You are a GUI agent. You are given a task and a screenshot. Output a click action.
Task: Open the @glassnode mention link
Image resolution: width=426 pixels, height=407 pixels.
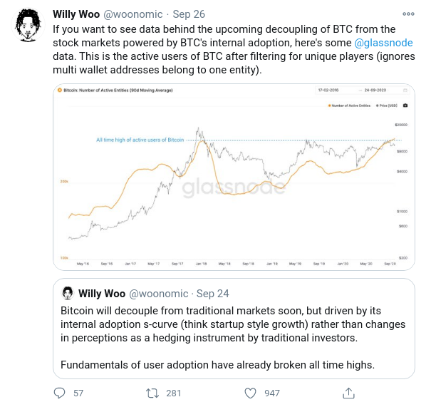[x=384, y=43]
